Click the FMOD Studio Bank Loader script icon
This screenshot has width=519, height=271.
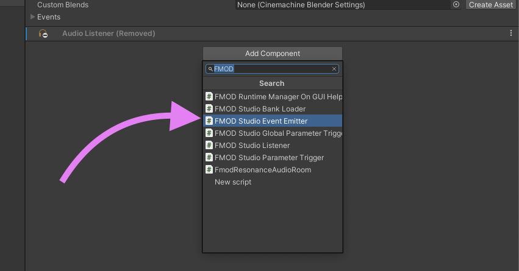[209, 109]
